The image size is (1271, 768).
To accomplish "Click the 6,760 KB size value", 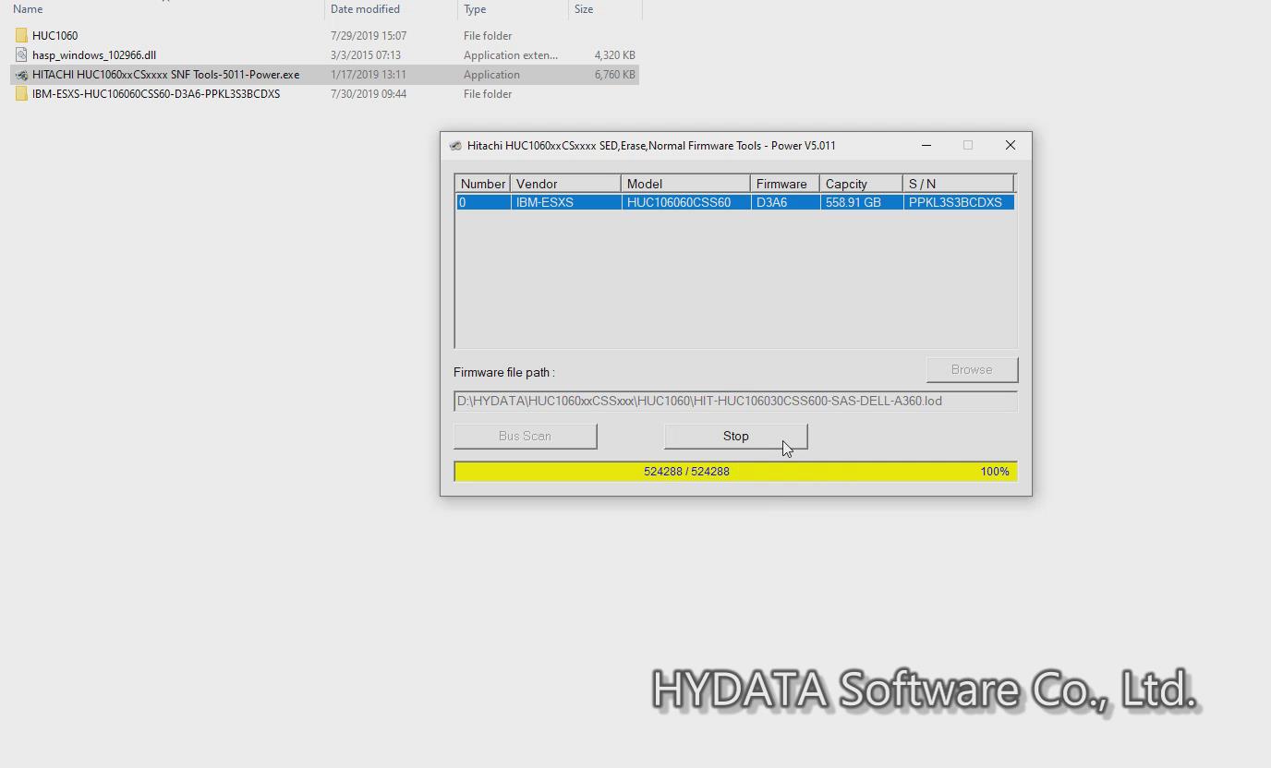I will click(615, 75).
